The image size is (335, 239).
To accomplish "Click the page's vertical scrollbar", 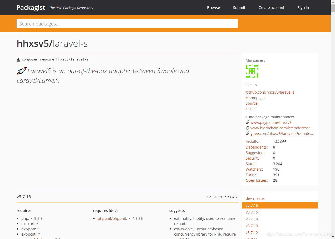I will 333,119.
